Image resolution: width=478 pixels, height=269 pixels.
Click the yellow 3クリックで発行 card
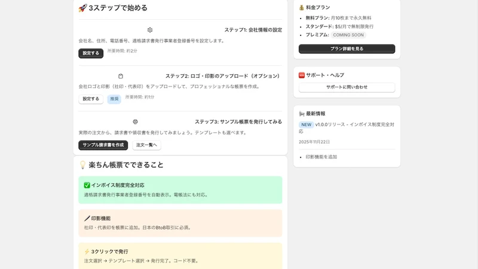tap(180, 256)
